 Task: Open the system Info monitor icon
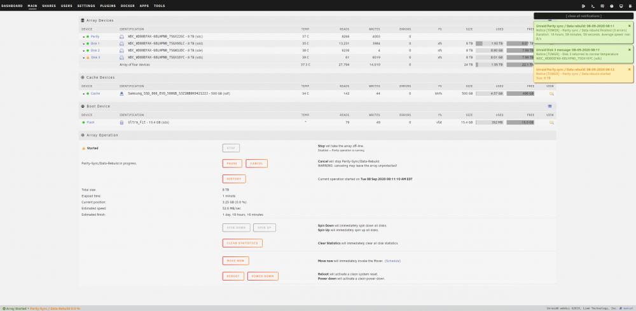point(621,6)
